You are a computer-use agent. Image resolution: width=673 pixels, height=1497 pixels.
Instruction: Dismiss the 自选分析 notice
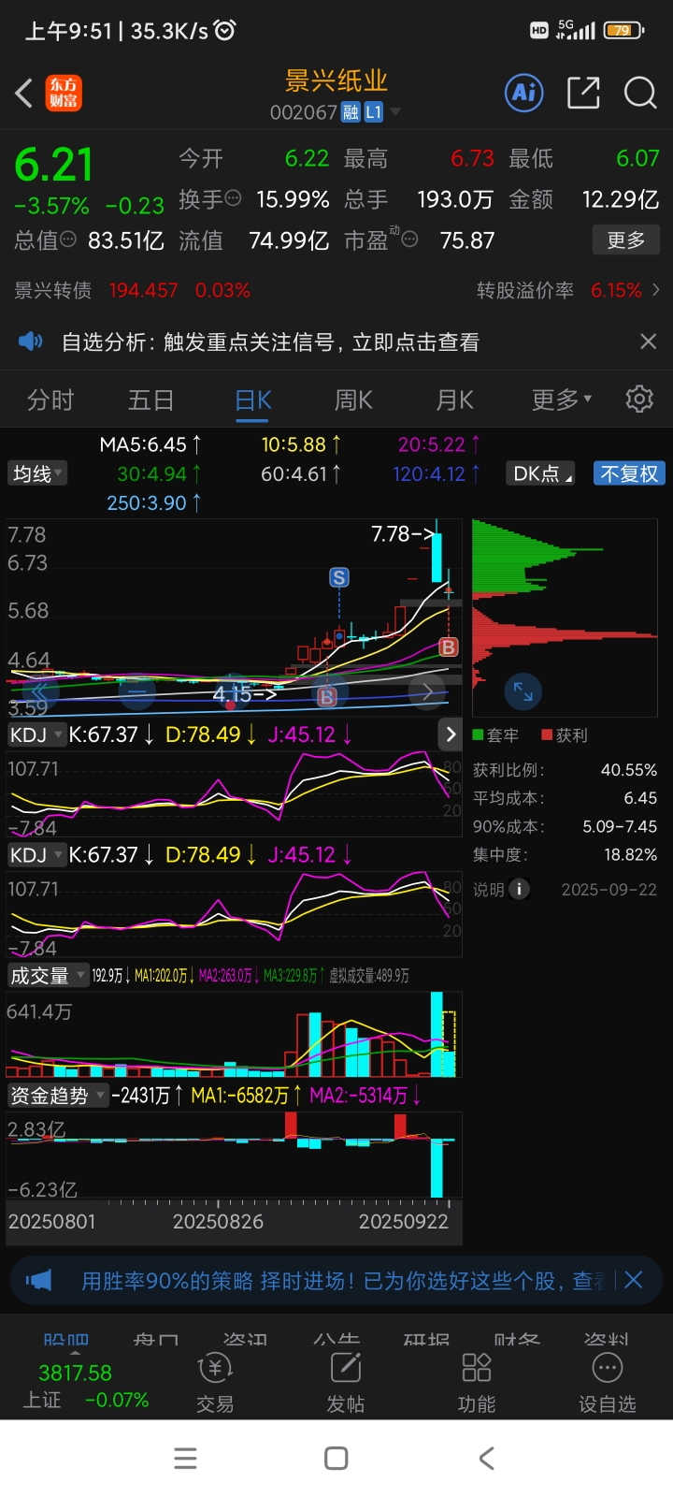tap(648, 342)
